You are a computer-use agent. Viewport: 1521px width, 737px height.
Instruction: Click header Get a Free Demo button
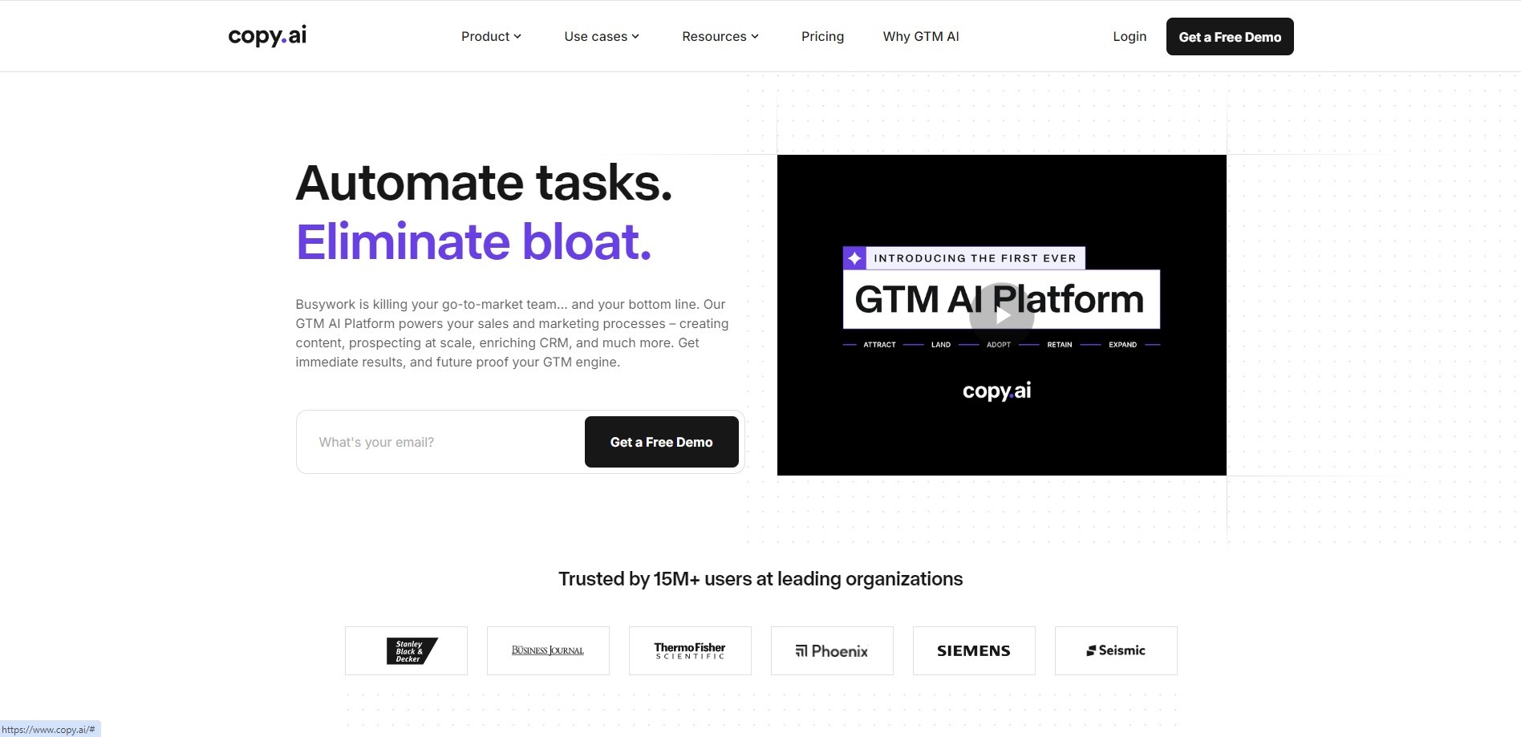click(1230, 36)
